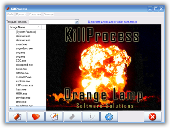Viewport: 170px width, 128px height.
Task: Select explorer.exe in the process list
Action: click(x=23, y=81)
